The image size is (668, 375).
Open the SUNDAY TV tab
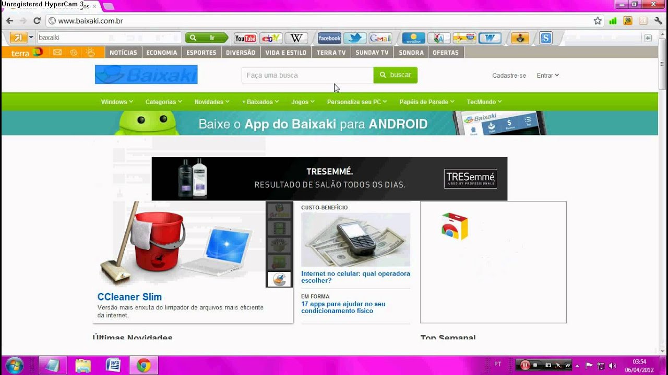[x=372, y=53]
